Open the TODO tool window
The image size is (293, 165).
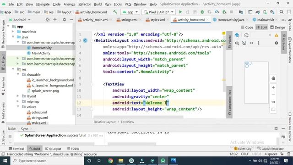[x=73, y=148]
